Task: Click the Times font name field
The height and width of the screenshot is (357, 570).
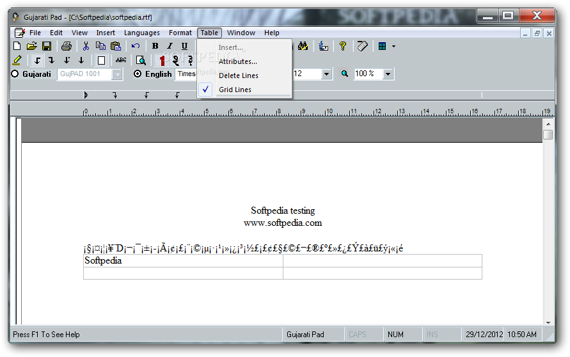Action: (186, 74)
